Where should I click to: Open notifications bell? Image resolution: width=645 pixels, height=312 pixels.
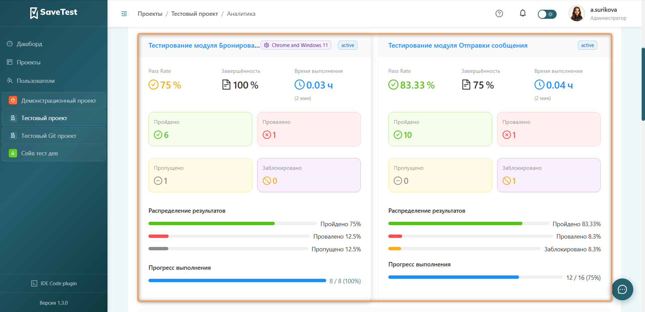(523, 13)
